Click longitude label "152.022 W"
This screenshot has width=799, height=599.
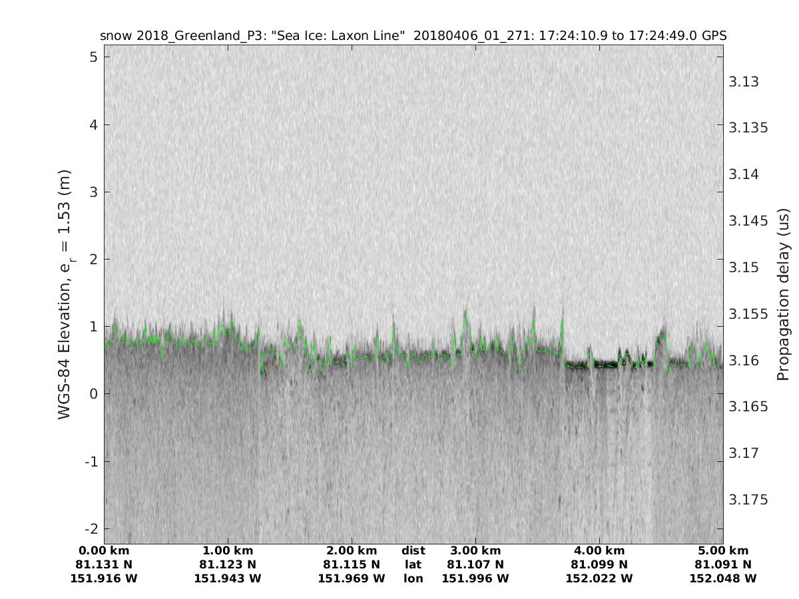[599, 579]
